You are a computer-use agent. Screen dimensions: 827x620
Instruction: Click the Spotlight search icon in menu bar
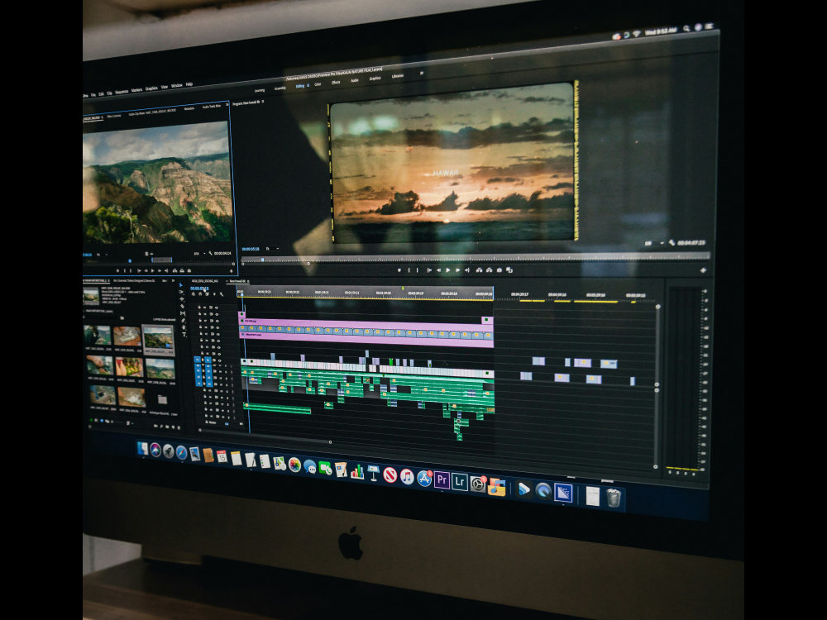[686, 28]
